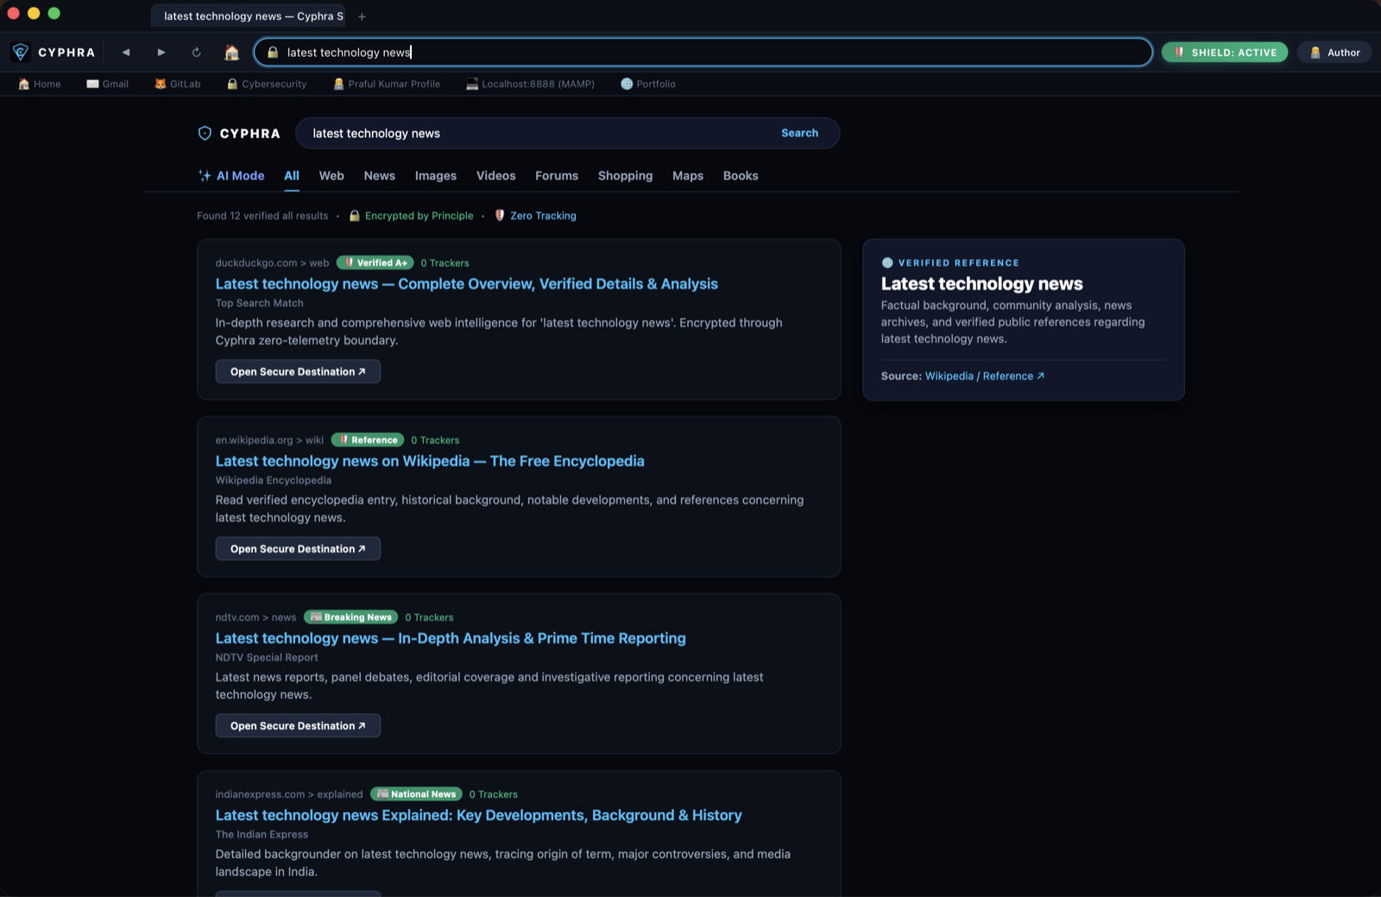Click 'Found 12 verified all results' text
The height and width of the screenshot is (897, 1381).
[x=262, y=216]
